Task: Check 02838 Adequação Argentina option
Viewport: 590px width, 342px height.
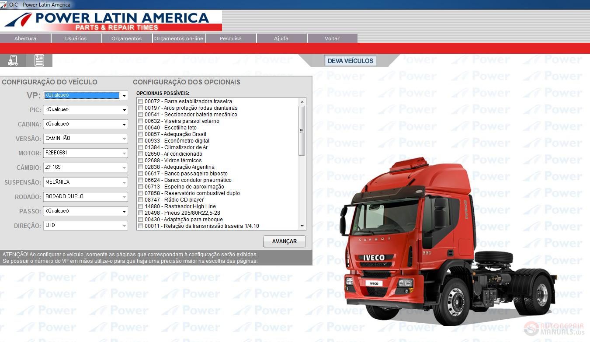Action: (141, 167)
